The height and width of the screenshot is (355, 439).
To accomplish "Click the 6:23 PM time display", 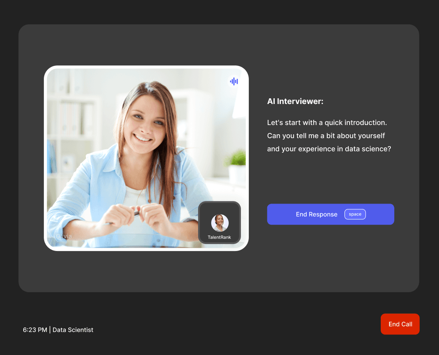I will [35, 330].
